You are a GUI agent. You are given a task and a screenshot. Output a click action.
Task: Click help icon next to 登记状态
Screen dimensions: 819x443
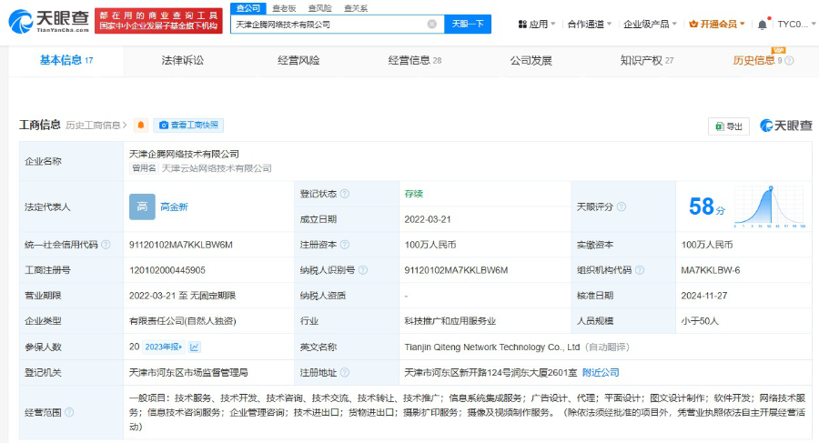[345, 194]
